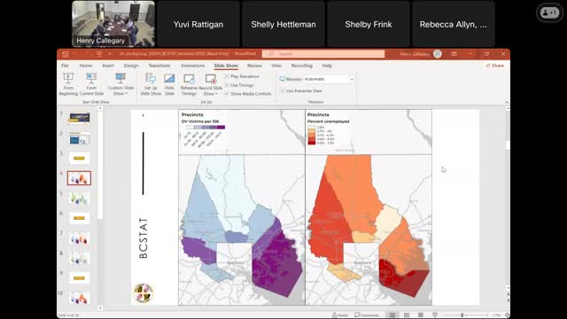Open the Notes pane in status bar
Image resolution: width=567 pixels, height=319 pixels.
coord(340,315)
